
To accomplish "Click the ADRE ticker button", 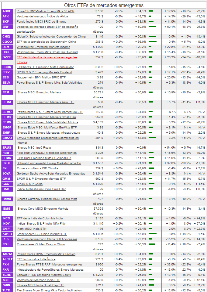I will (8, 11).
